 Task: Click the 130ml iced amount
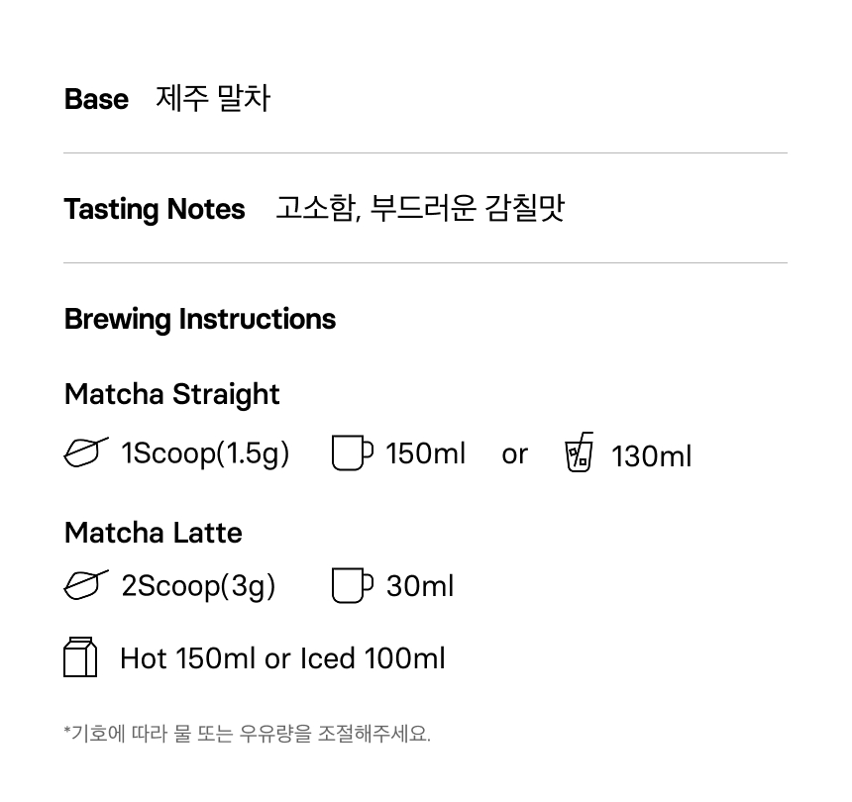[x=652, y=456]
